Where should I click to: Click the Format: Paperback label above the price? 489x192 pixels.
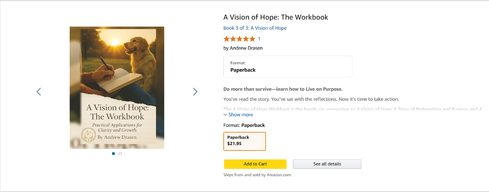pos(244,125)
